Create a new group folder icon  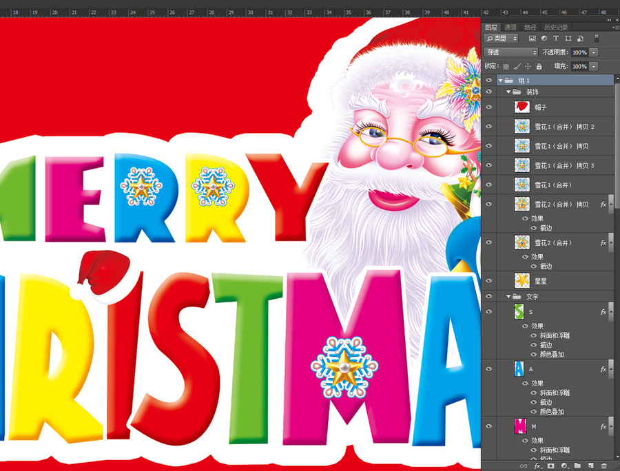pos(578,466)
